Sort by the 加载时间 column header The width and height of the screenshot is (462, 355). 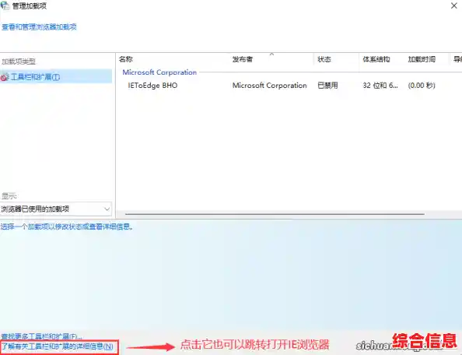pyautogui.click(x=422, y=59)
